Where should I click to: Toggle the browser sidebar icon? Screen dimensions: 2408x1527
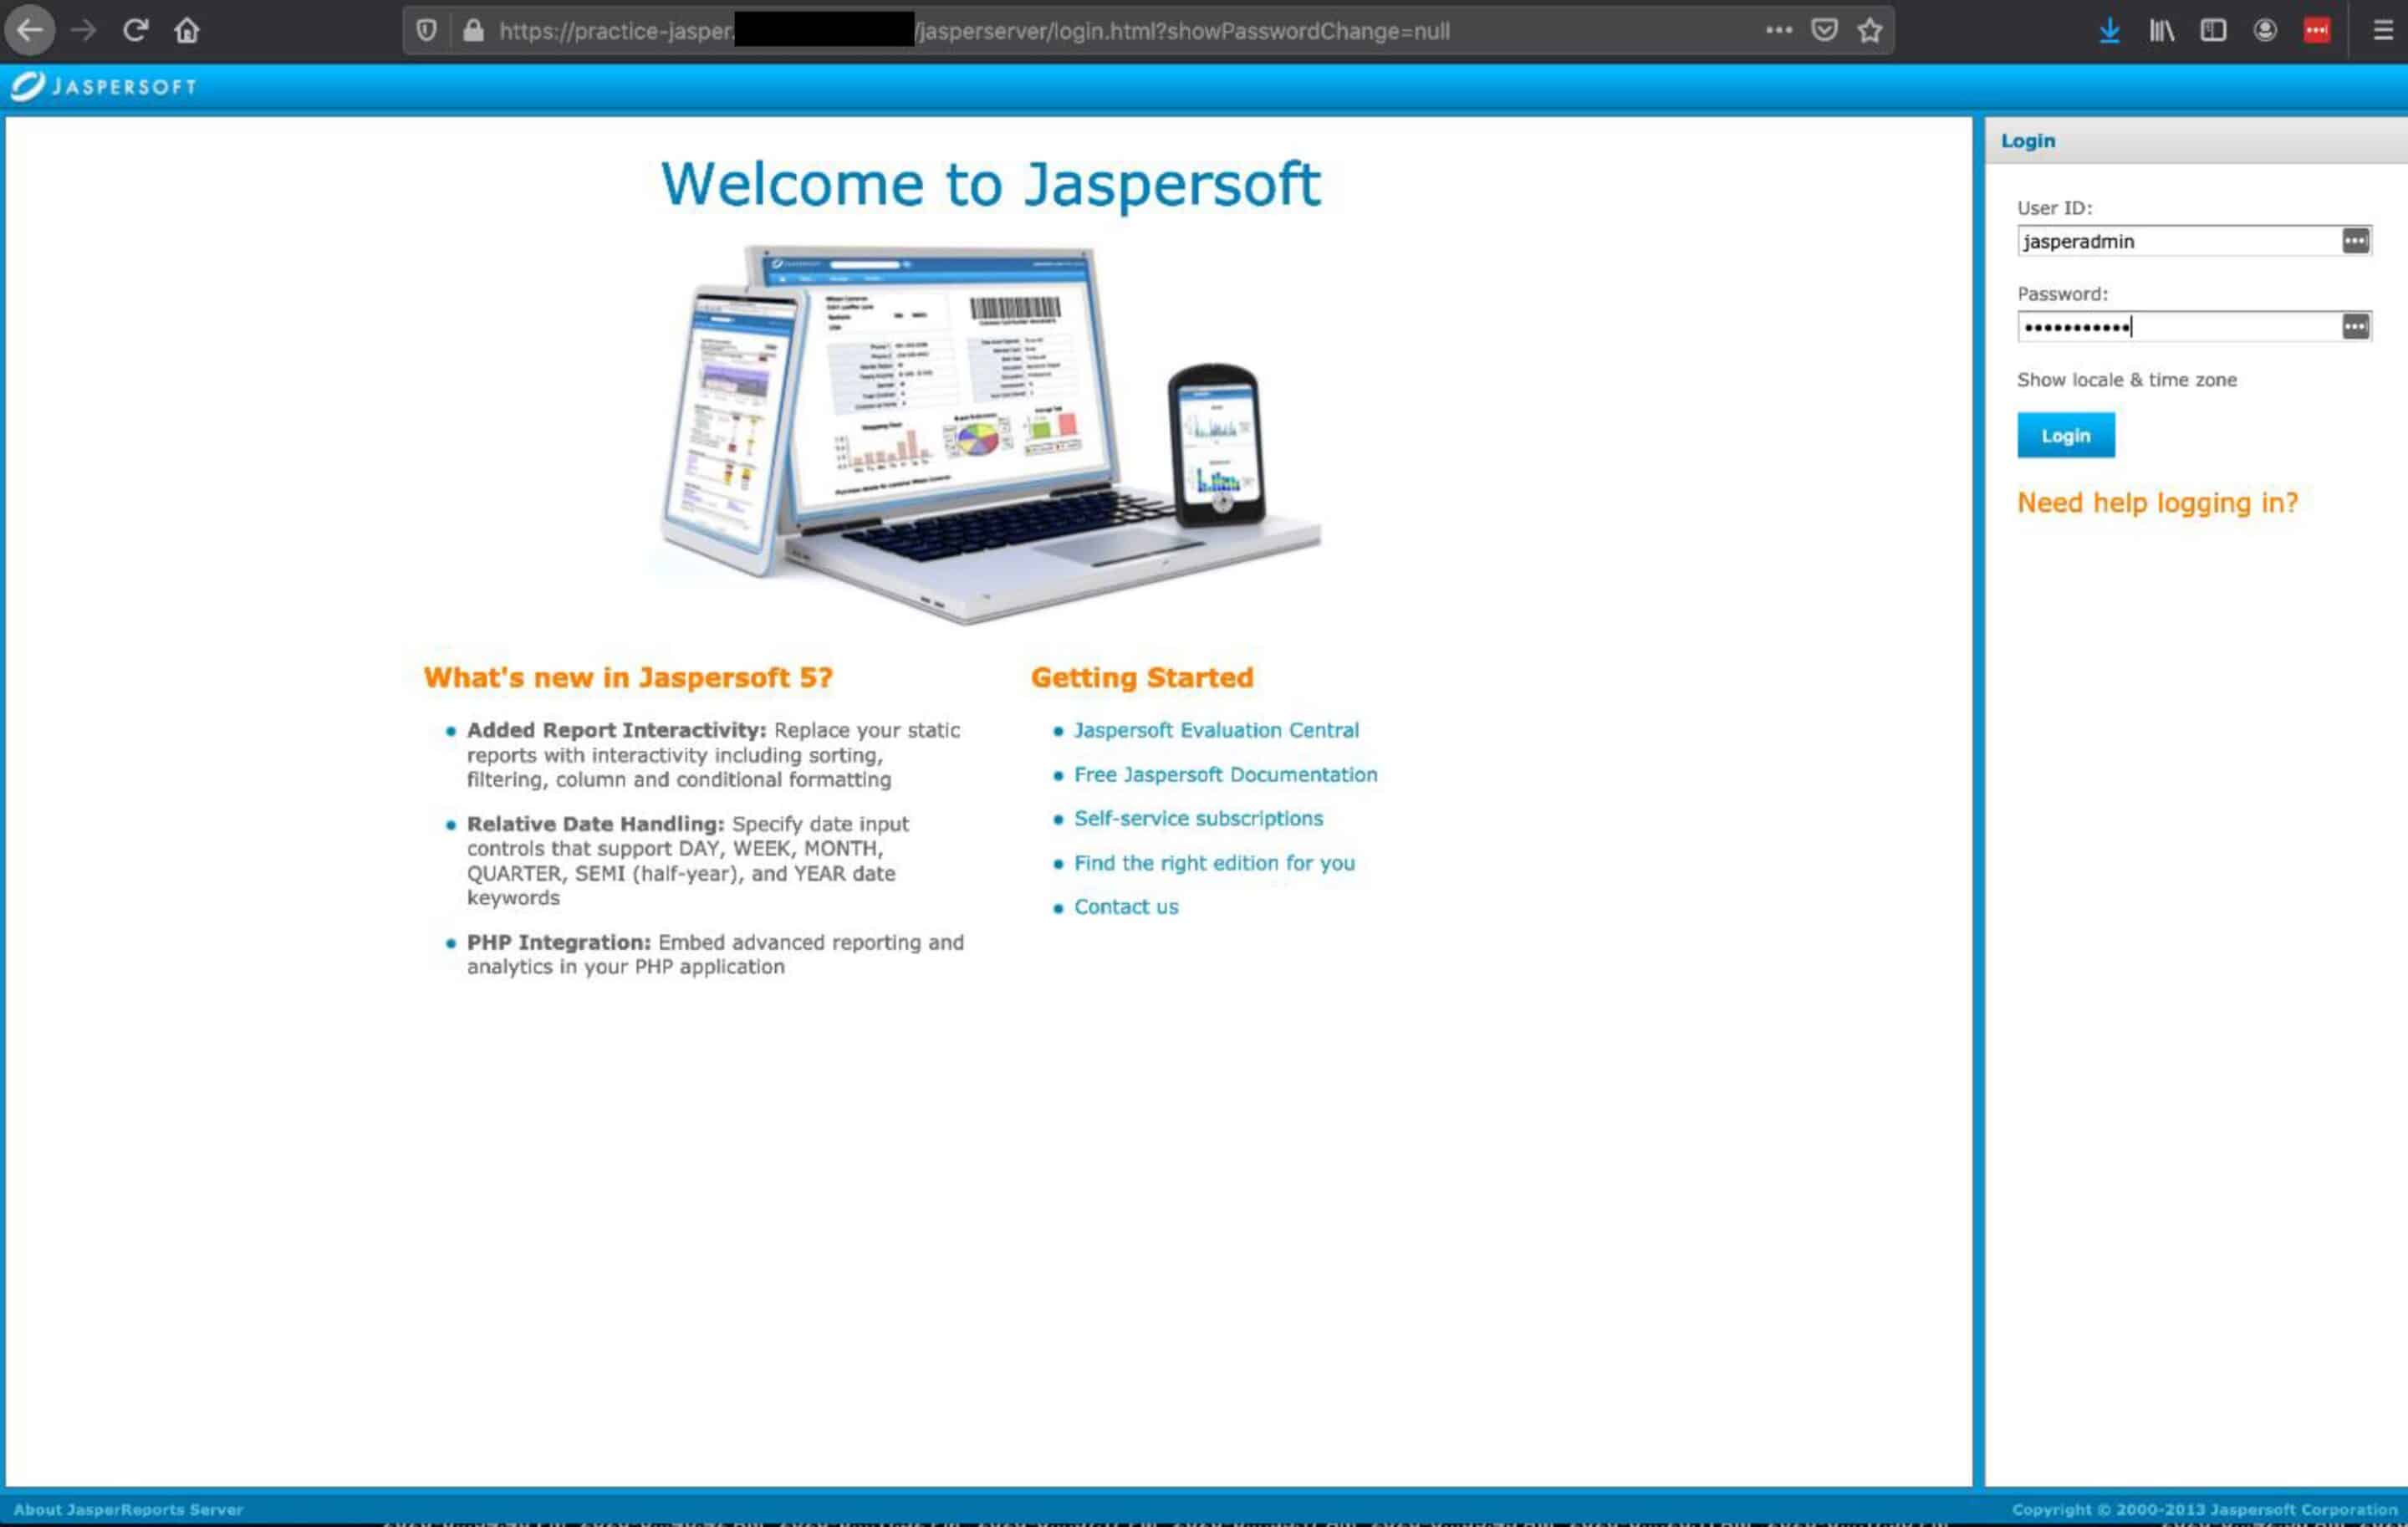(x=2213, y=30)
